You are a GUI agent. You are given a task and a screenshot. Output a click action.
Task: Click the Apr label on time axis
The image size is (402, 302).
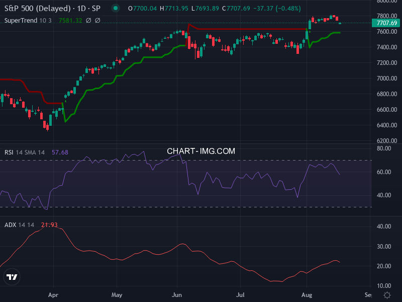click(53, 295)
